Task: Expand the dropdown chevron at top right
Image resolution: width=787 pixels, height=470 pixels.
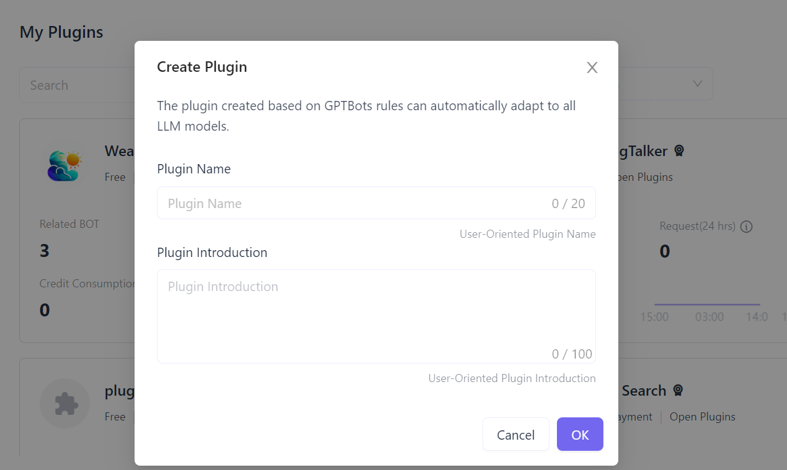Action: point(698,84)
